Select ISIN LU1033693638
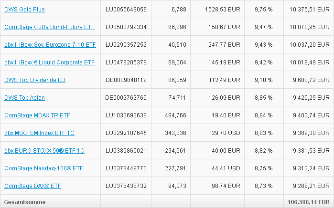The width and height of the screenshot is (334, 208). coord(126,115)
